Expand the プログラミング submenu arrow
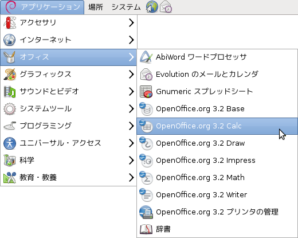298x238 pixels. [x=131, y=126]
